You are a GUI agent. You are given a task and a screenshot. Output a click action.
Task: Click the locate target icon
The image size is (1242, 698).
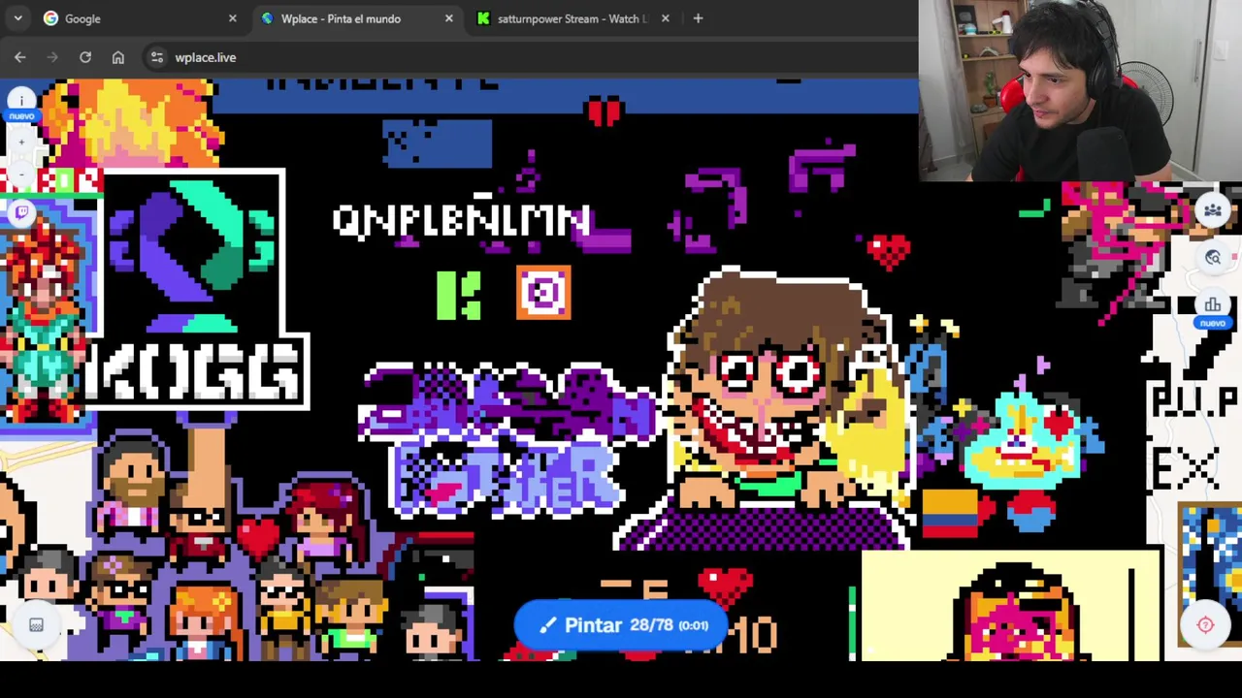1206,625
